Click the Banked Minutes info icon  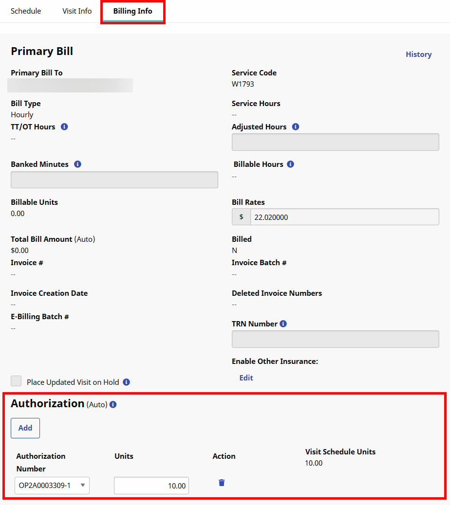(x=77, y=164)
